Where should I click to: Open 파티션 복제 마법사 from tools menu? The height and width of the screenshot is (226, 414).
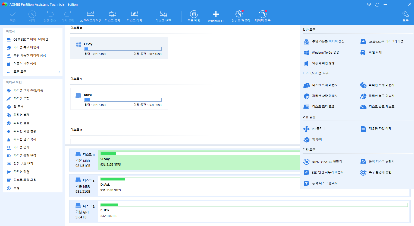(377, 85)
